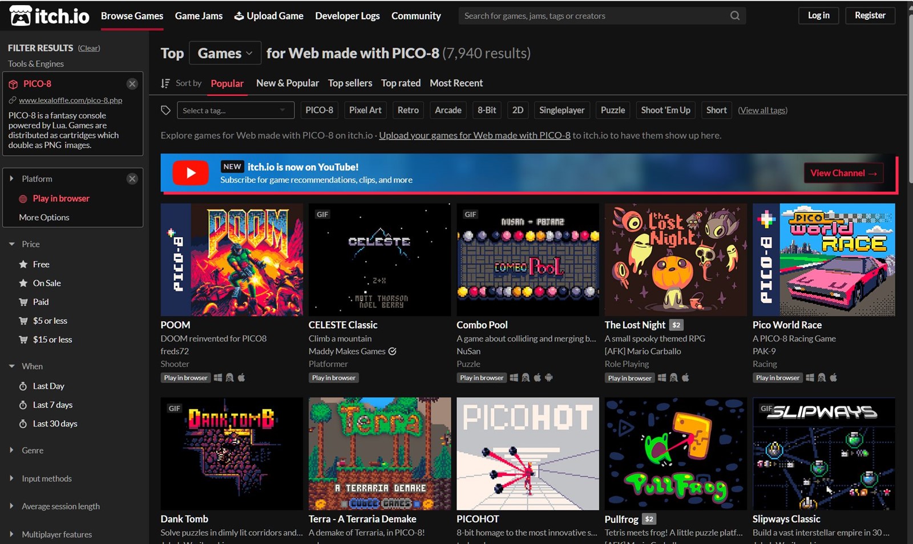Click the Windows icon under The Lost Night
This screenshot has width=913, height=544.
coord(662,377)
